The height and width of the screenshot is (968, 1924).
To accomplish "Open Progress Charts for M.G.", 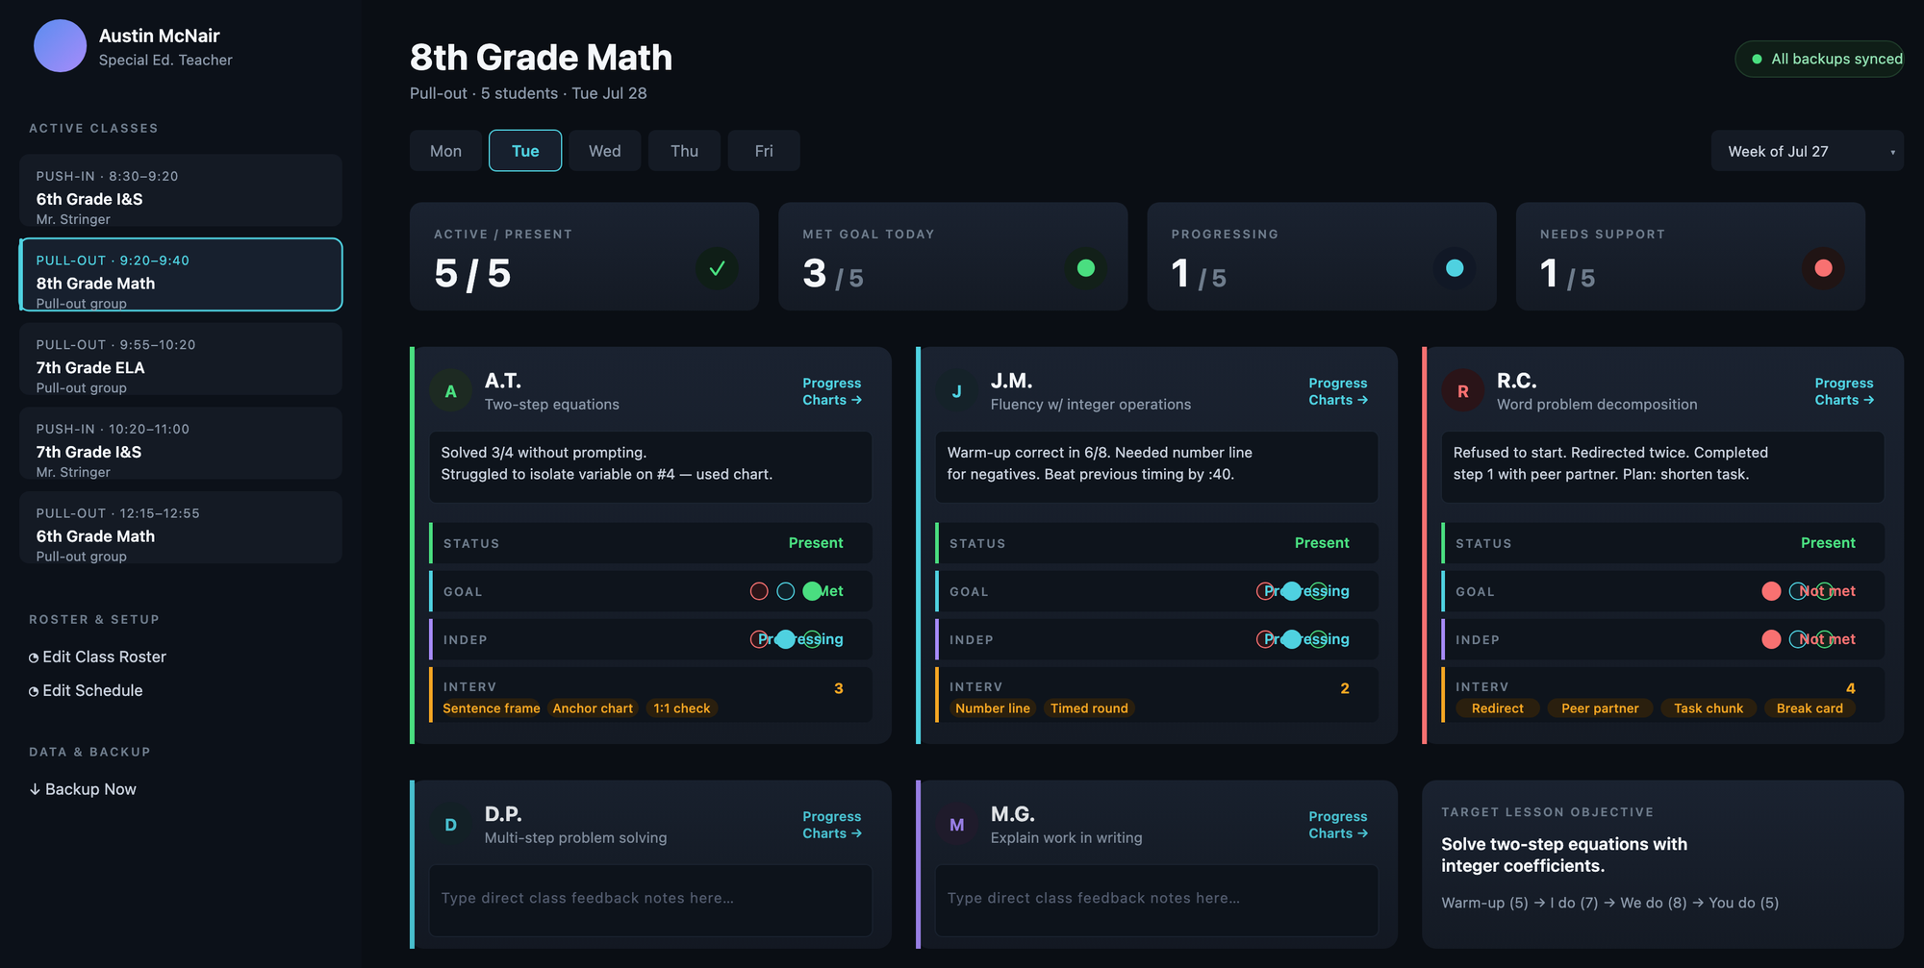I will point(1338,825).
